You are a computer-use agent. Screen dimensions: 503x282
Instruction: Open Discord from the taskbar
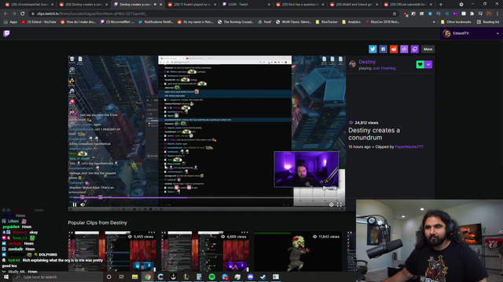click(250, 277)
